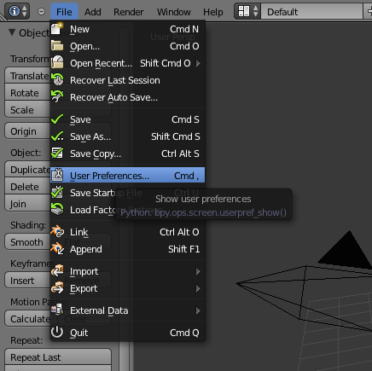Select New from the File menu
Image resolution: width=372 pixels, height=371 pixels.
[127, 29]
